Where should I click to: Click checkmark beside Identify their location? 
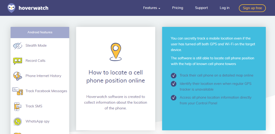(173, 84)
